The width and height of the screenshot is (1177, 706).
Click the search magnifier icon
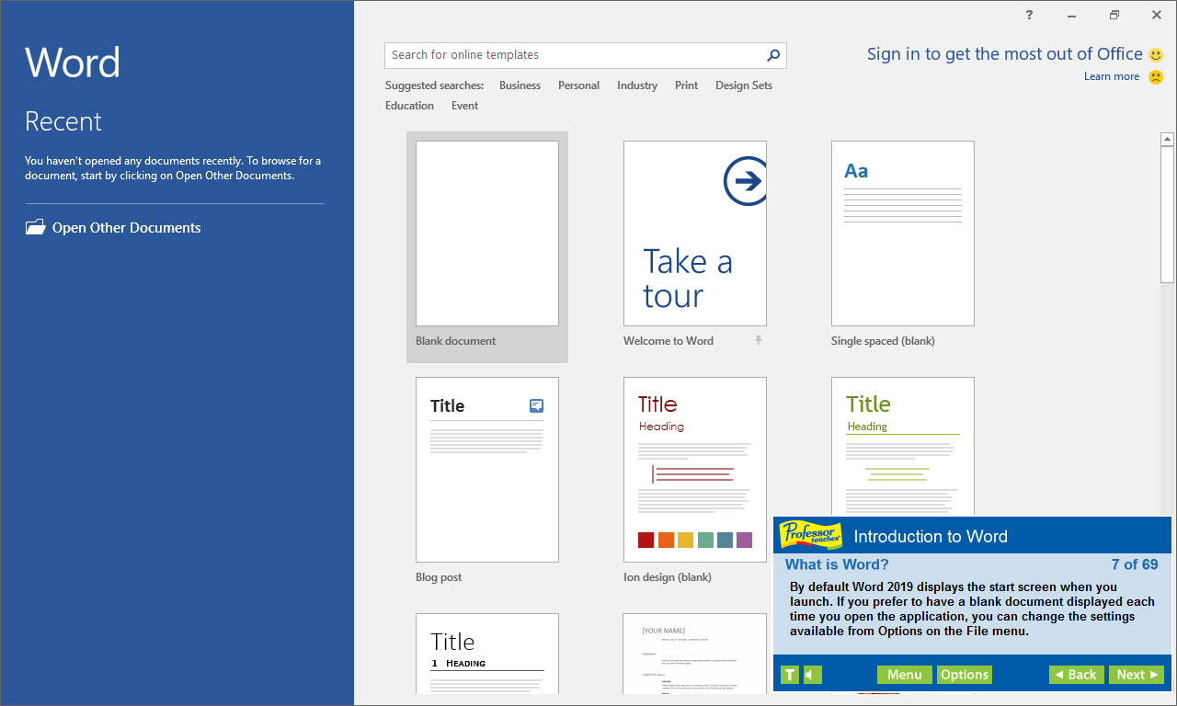pos(772,55)
